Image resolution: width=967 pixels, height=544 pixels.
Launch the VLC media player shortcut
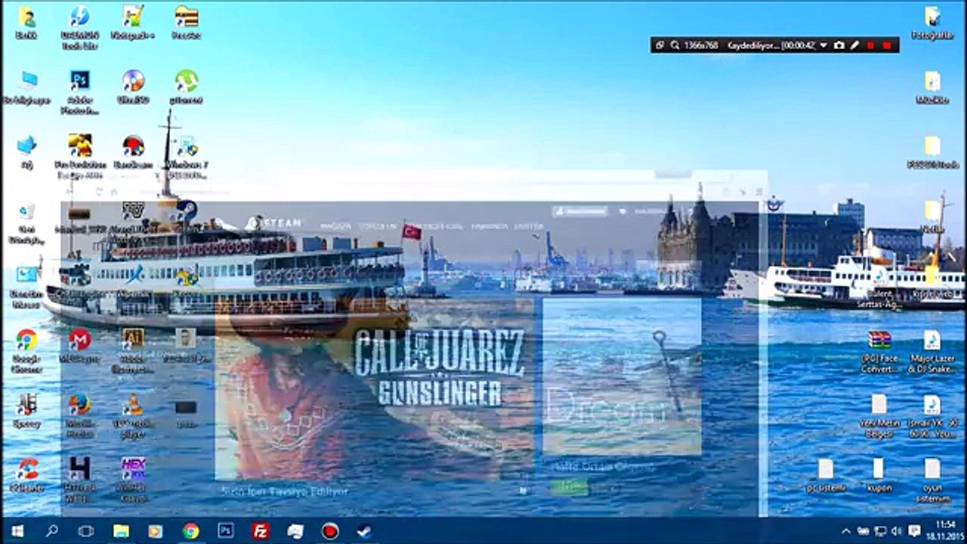coord(133,415)
